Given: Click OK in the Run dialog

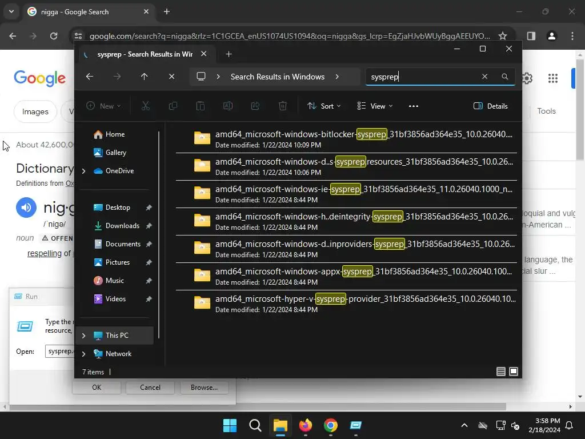Looking at the screenshot, I should 97,388.
